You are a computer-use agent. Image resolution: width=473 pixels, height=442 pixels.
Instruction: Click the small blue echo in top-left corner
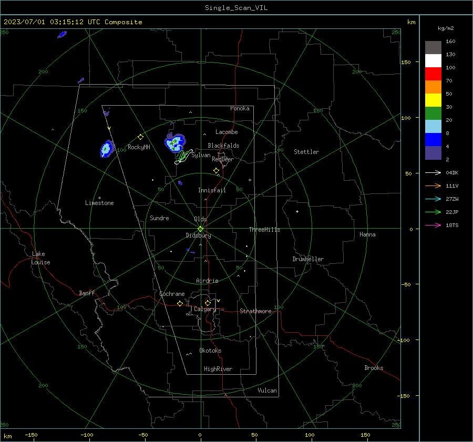coord(62,34)
